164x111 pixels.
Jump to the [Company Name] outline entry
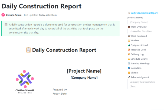(139, 22)
